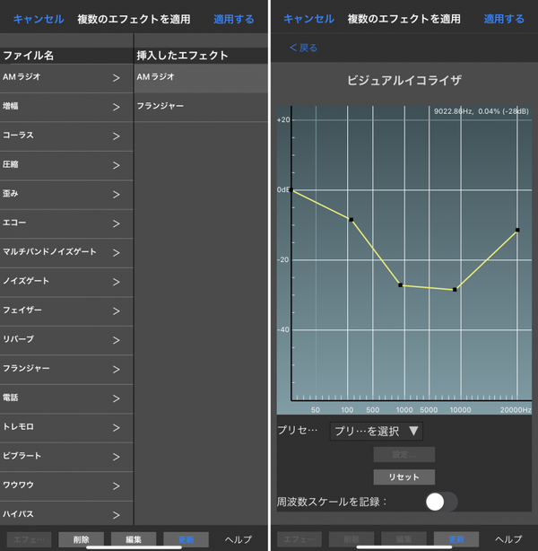Expand the コーラス effect row
This screenshot has width=538, height=551.
66,136
